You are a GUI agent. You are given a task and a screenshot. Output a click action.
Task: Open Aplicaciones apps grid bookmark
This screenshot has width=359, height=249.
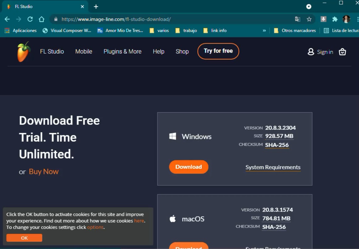21,30
